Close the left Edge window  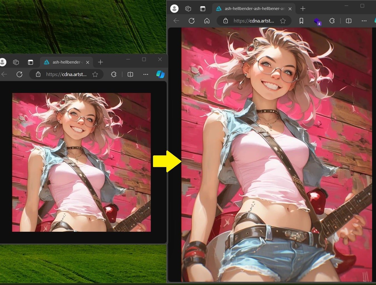click(x=160, y=59)
